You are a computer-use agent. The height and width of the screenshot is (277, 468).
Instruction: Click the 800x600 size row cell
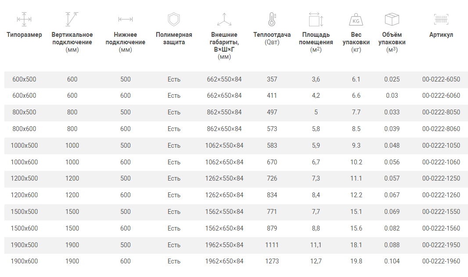[24, 129]
